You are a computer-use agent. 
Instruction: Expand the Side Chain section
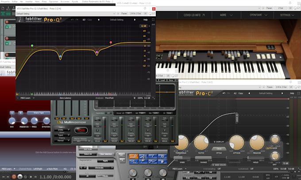click(x=219, y=165)
